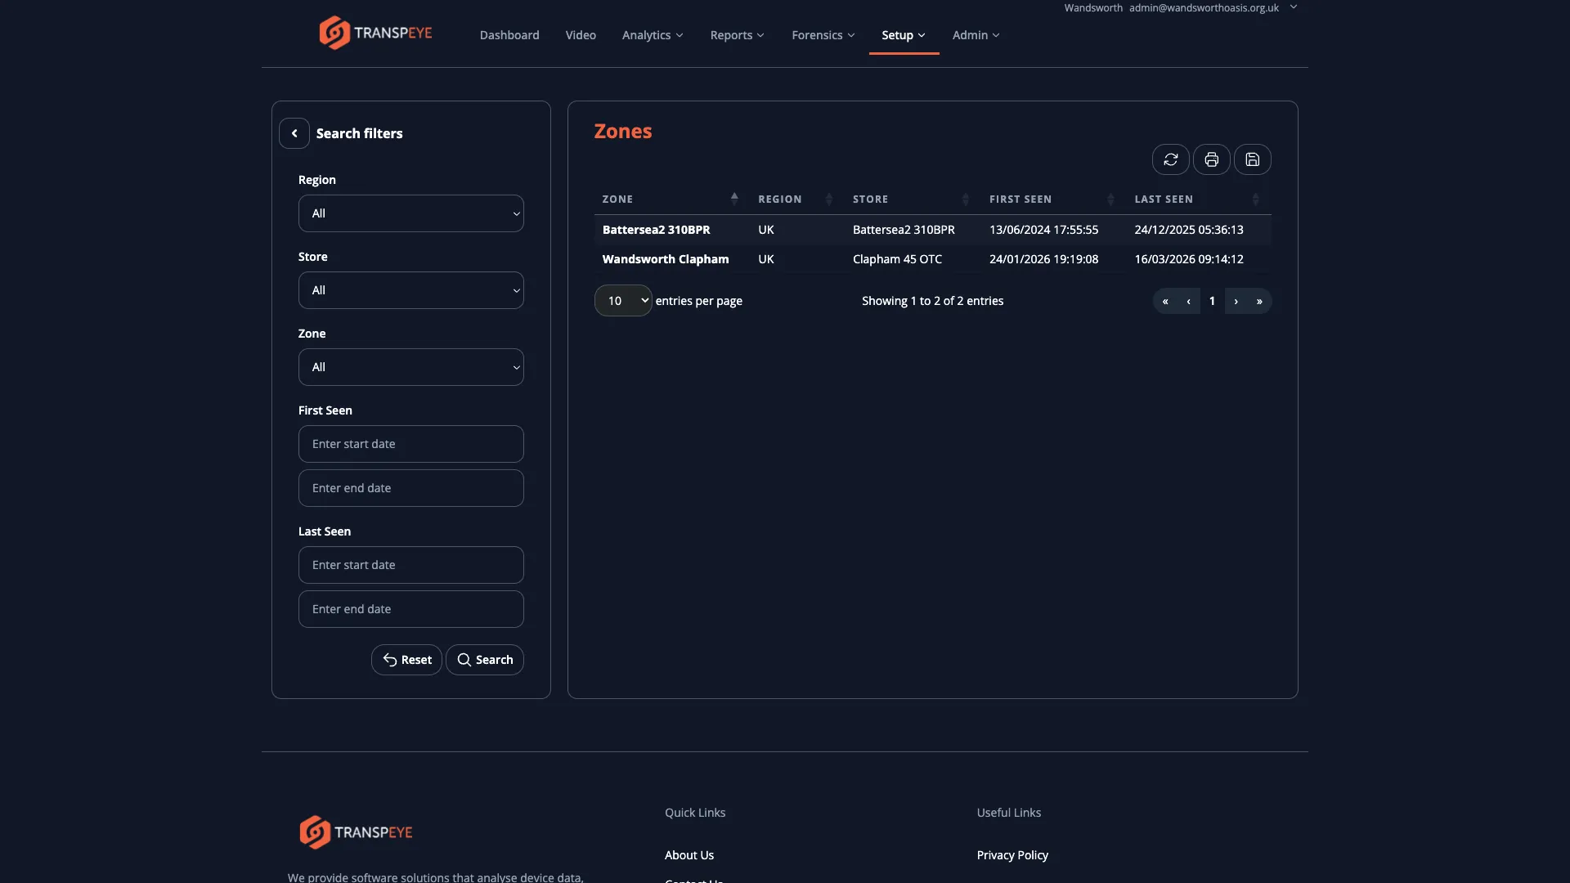1570x883 pixels.
Task: Change the entries per page dropdown
Action: 623,301
